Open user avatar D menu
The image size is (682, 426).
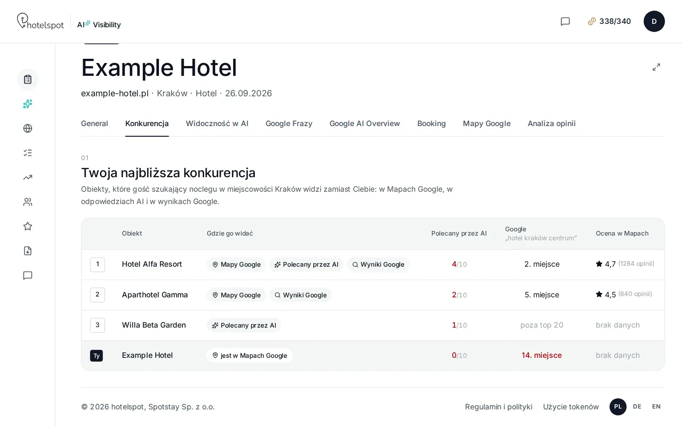click(654, 21)
